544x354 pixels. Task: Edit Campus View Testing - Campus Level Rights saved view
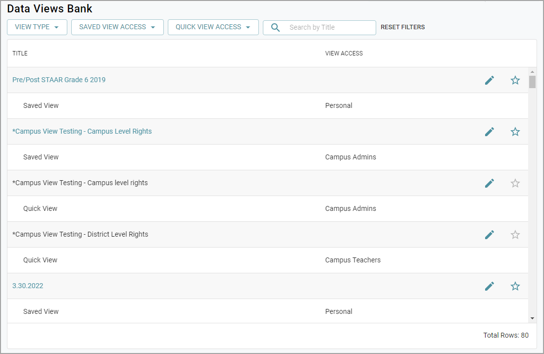(490, 132)
